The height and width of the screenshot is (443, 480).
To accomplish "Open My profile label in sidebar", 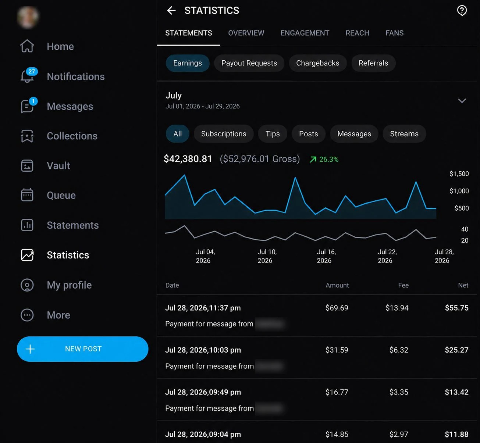I will [69, 285].
